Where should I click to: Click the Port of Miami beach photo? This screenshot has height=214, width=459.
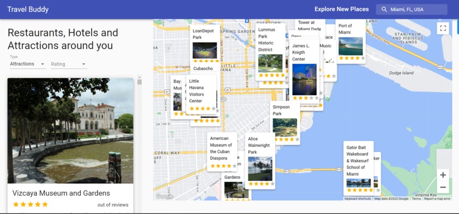click(x=350, y=46)
